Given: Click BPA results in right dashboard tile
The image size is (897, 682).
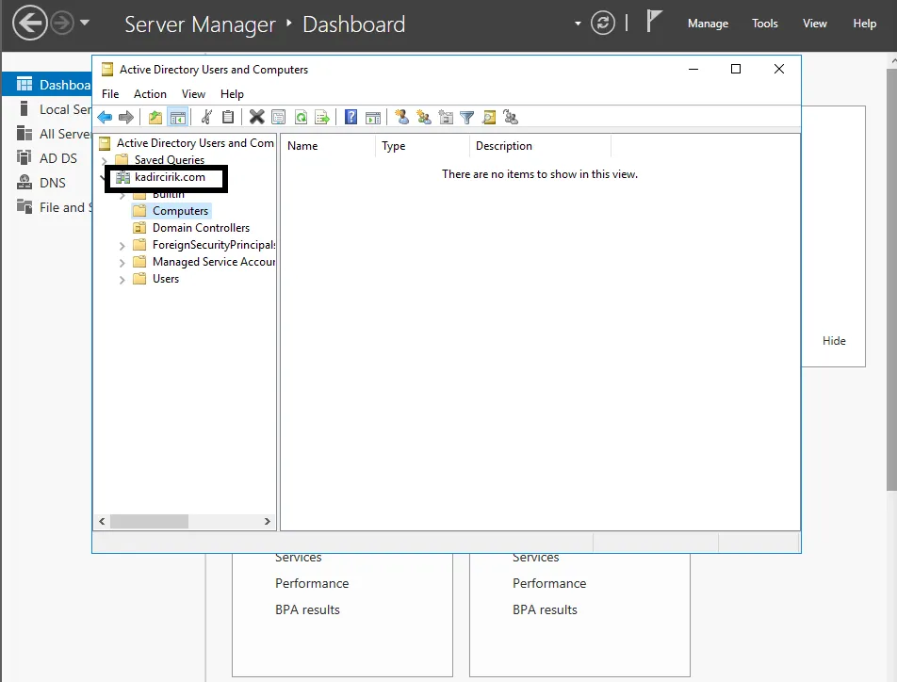Looking at the screenshot, I should click(x=545, y=609).
